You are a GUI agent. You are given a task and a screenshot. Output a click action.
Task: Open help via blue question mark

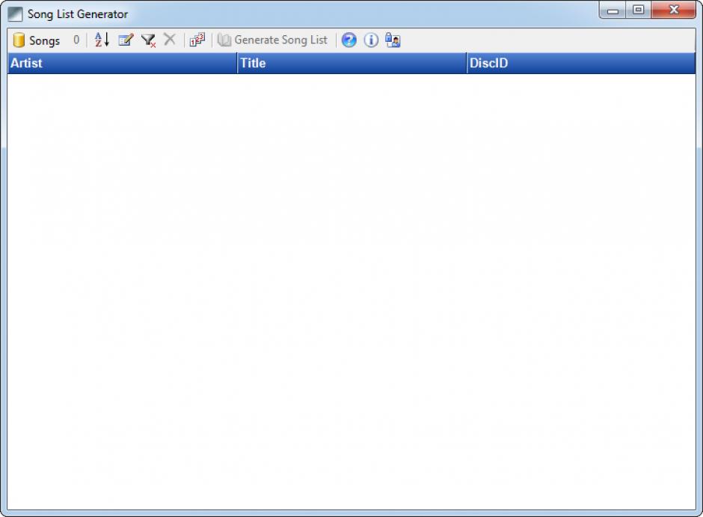tap(349, 40)
